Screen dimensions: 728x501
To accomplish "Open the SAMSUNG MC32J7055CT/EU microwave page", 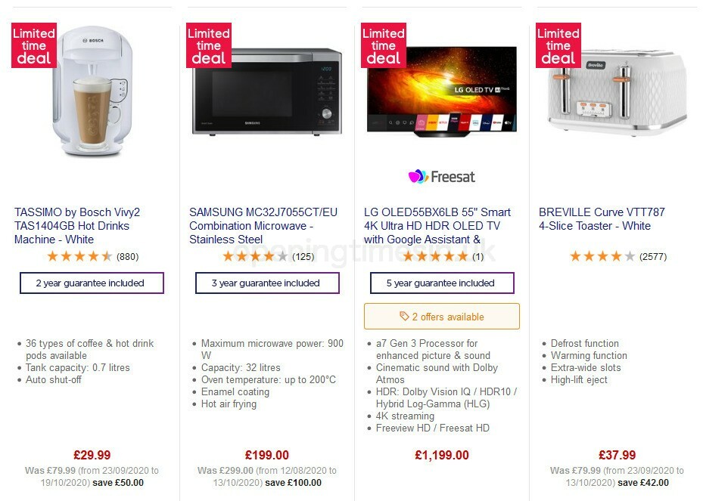I will tap(262, 225).
